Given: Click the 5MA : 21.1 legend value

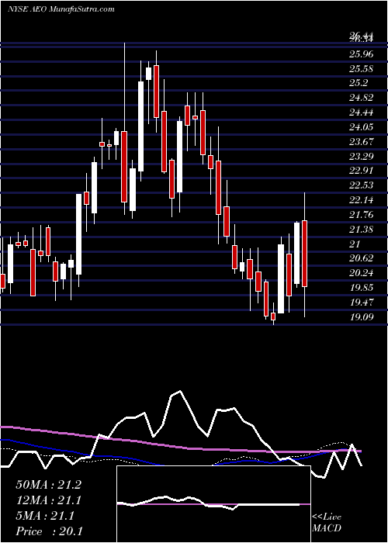Looking at the screenshot, I should click(45, 516).
